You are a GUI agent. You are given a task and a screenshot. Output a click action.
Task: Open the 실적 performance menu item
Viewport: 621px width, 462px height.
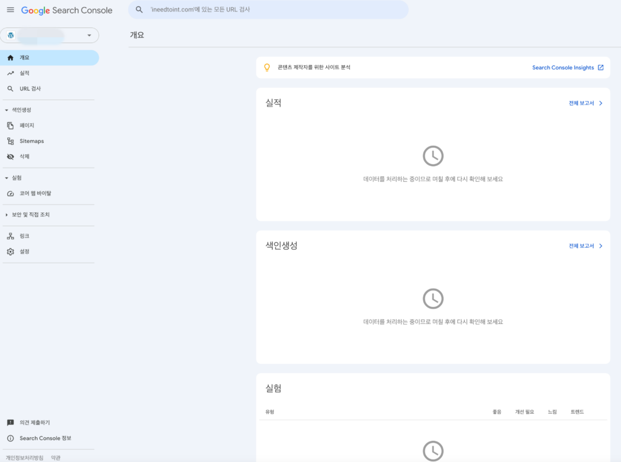click(x=49, y=73)
